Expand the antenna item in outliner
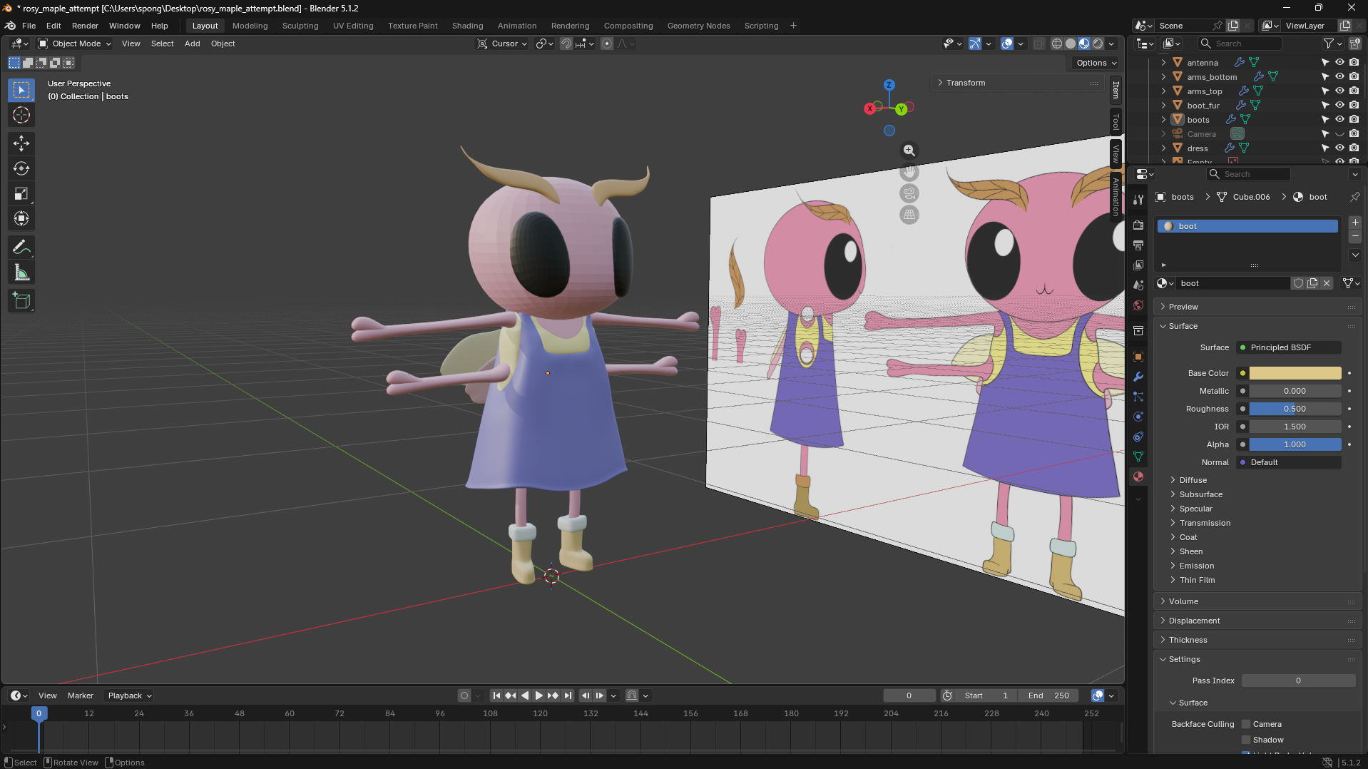The width and height of the screenshot is (1368, 769). [1164, 63]
